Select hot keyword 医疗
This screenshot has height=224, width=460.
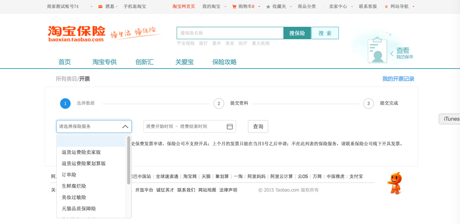[243, 43]
